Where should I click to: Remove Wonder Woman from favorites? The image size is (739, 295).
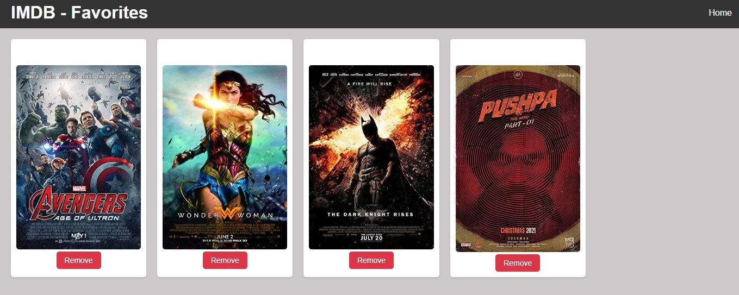(225, 260)
